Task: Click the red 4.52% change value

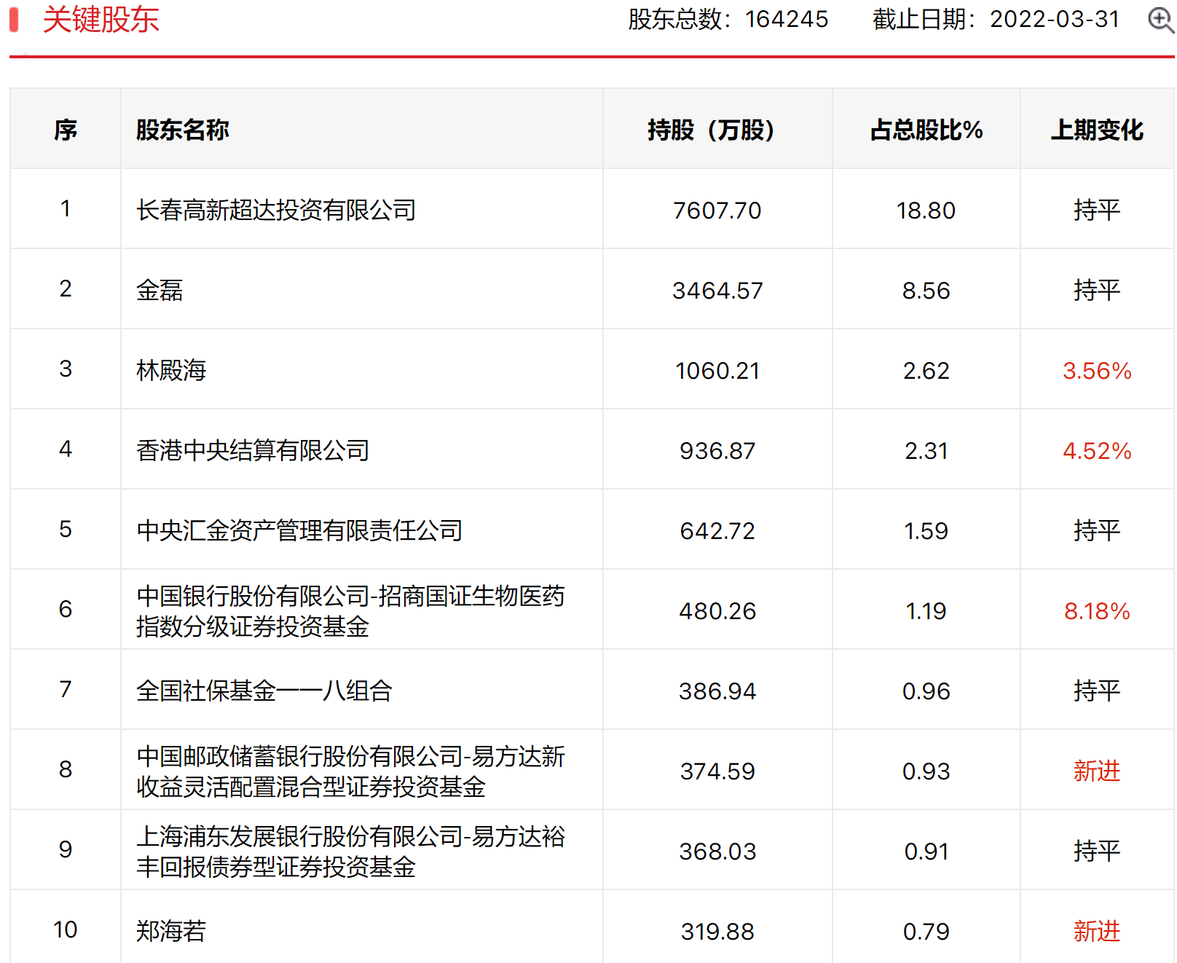Action: point(1097,451)
